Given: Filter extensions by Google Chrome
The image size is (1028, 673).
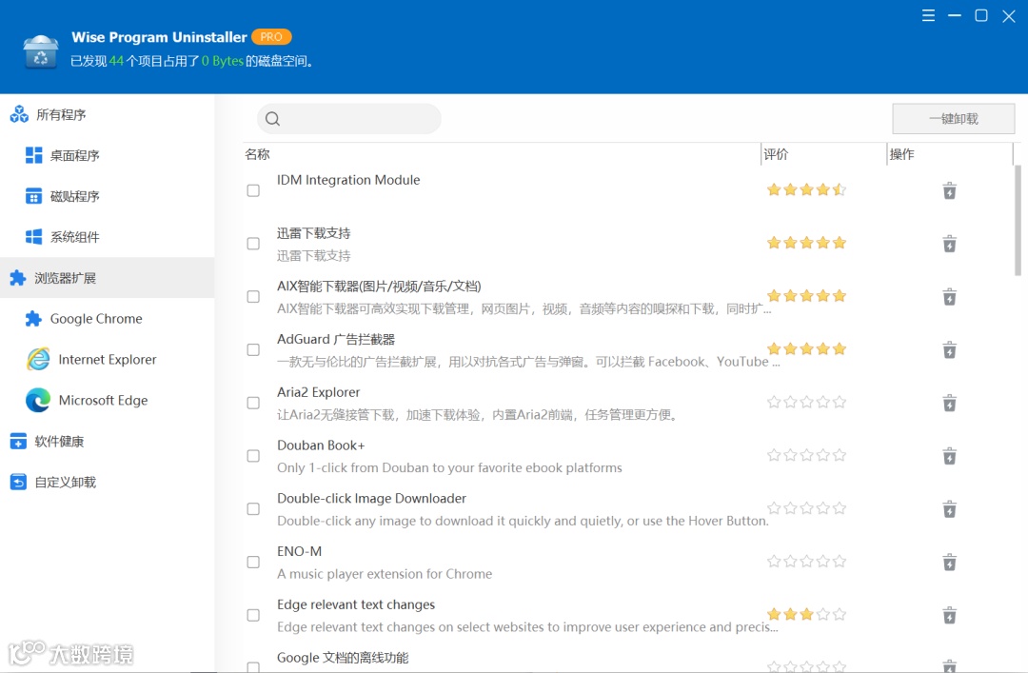Looking at the screenshot, I should tap(107, 319).
